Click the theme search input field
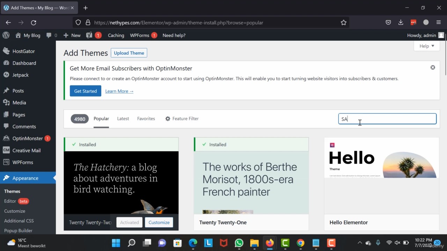 (x=387, y=119)
